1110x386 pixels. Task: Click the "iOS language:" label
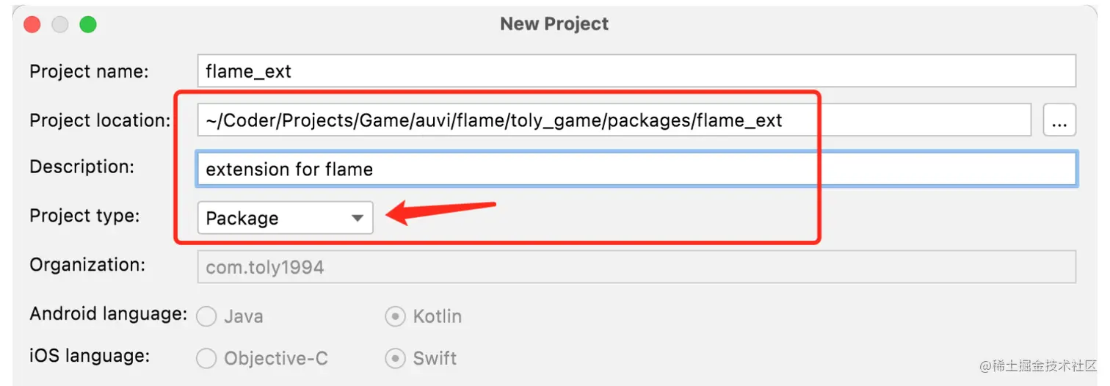click(x=90, y=356)
